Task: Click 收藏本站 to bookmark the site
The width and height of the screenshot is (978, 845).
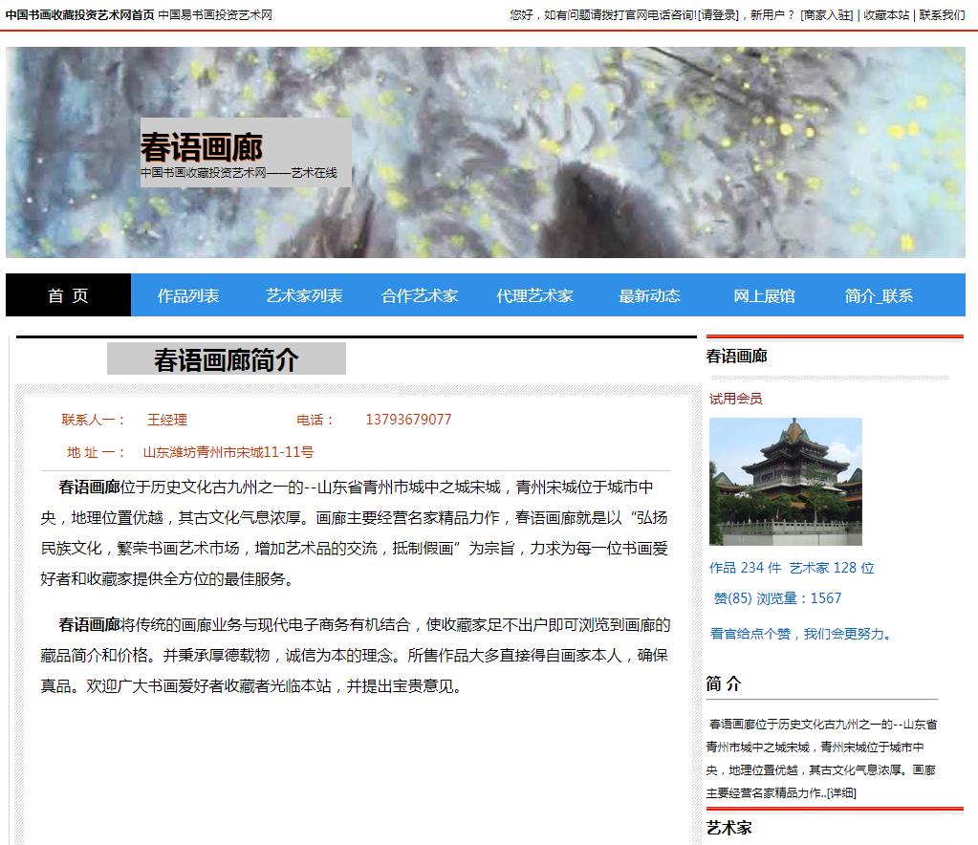Action: (886, 15)
